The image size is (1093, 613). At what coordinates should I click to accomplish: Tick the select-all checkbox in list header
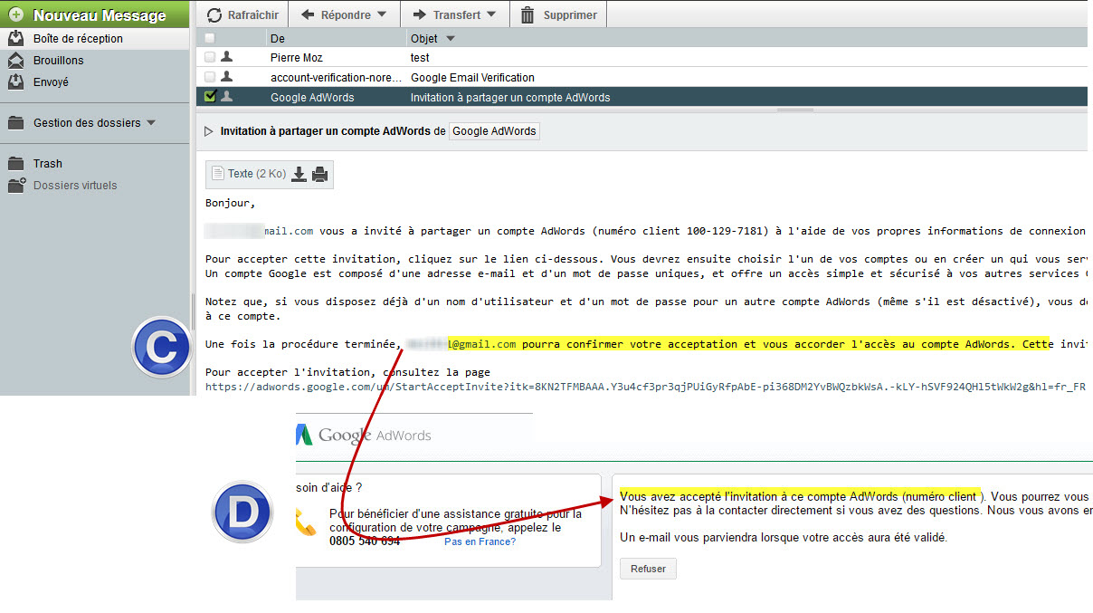tap(210, 38)
